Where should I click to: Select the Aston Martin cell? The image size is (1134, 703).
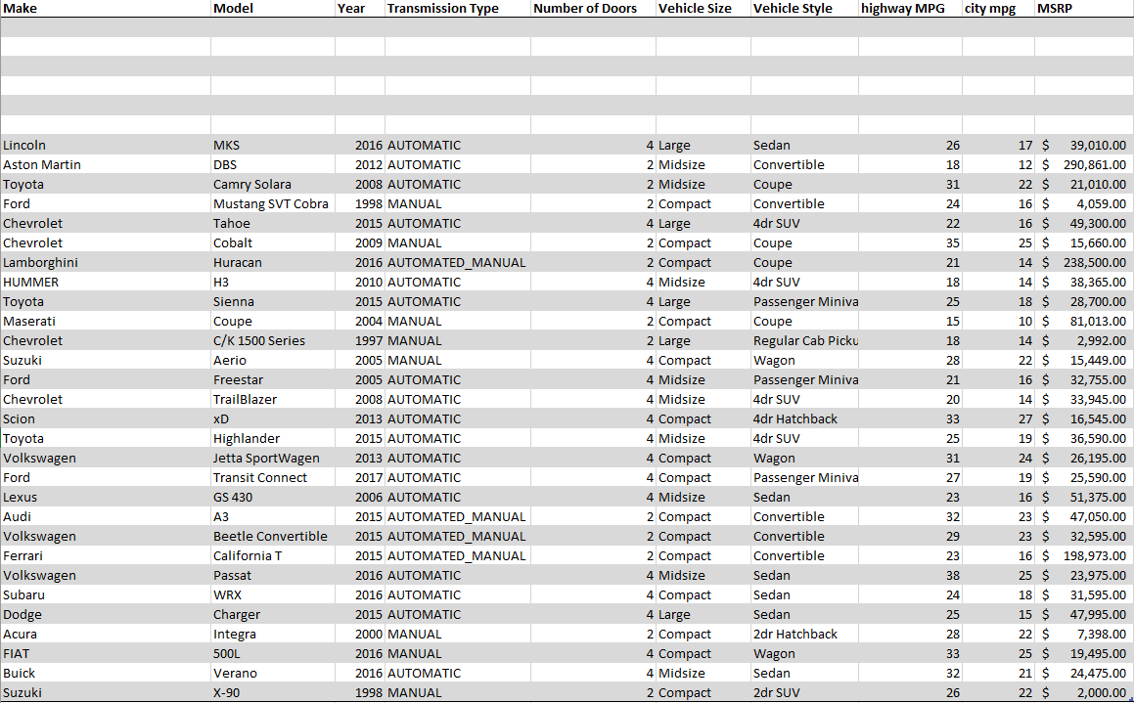106,164
